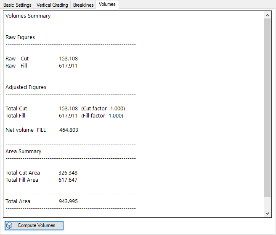
Task: Click the Raw Fill value 617.911
Action: tap(68, 66)
